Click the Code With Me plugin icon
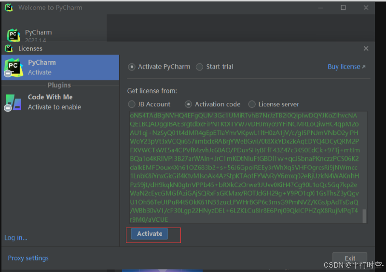The image size is (386, 272). click(13, 102)
